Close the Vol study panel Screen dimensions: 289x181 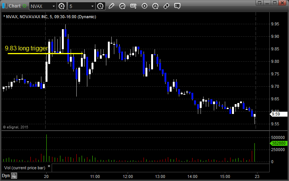point(49,166)
